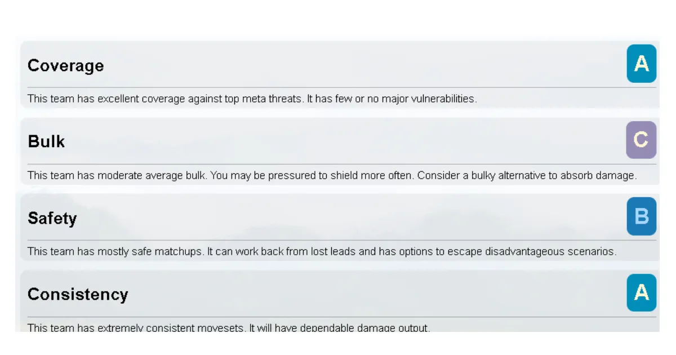676x355 pixels.
Task: Click the Coverage grade A badge
Action: (641, 64)
